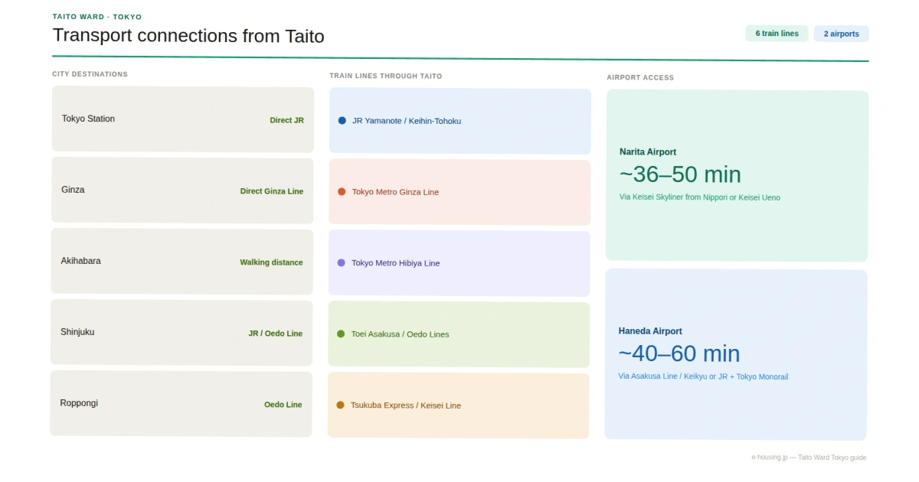Select the Shinjuku destination name
The height and width of the screenshot is (482, 919).
pos(77,332)
